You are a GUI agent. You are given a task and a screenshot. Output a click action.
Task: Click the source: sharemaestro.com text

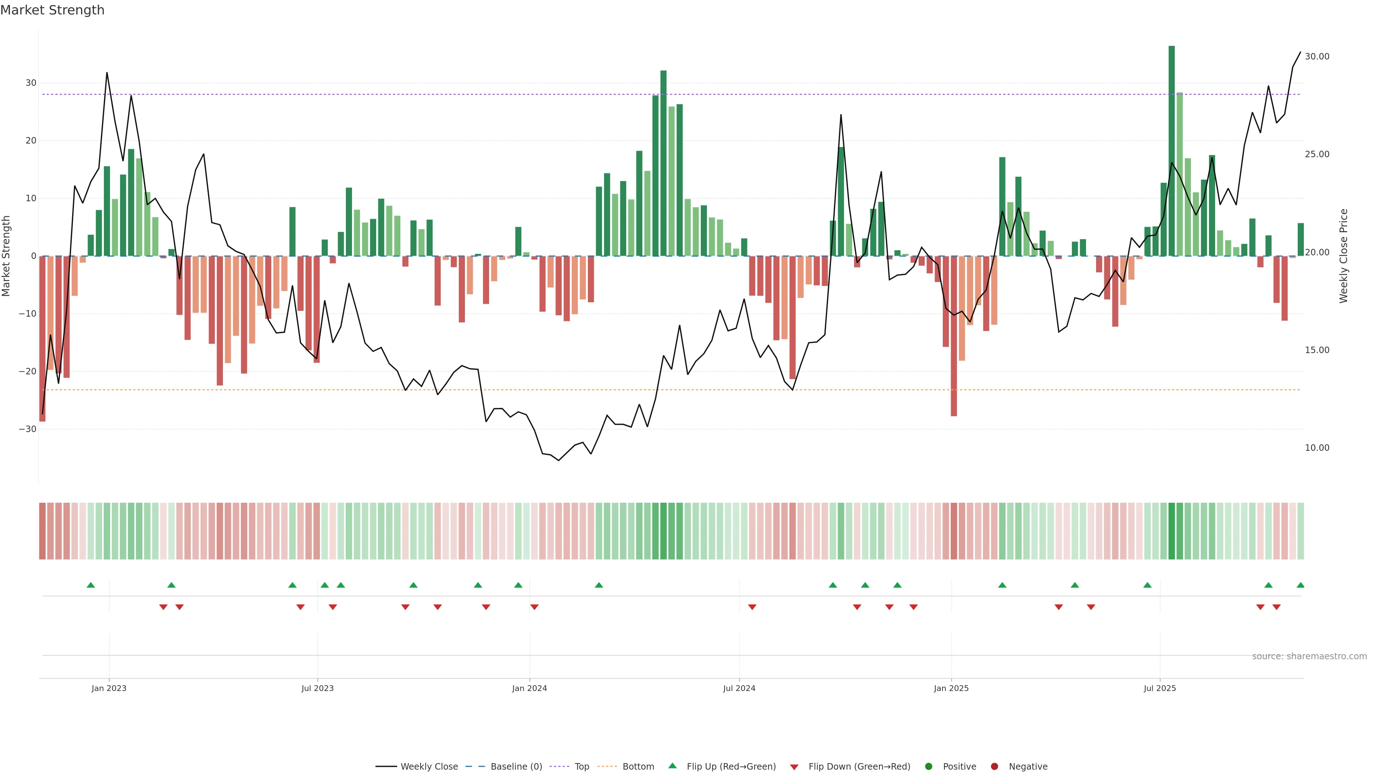coord(1309,656)
